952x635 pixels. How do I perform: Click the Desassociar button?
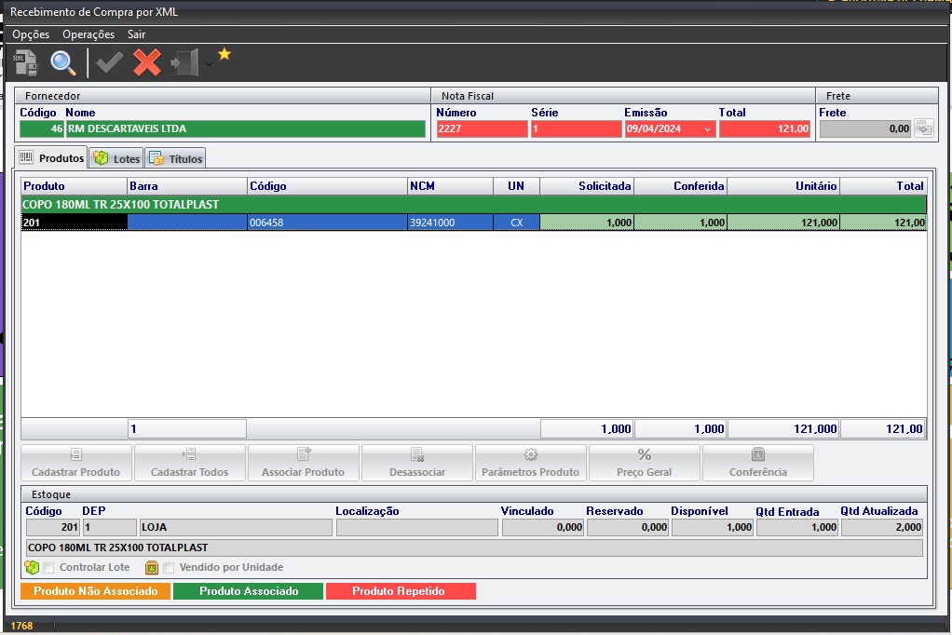(417, 463)
